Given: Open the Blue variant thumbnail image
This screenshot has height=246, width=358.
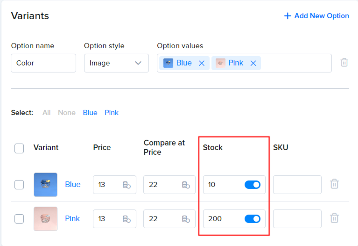Looking at the screenshot, I should point(45,185).
